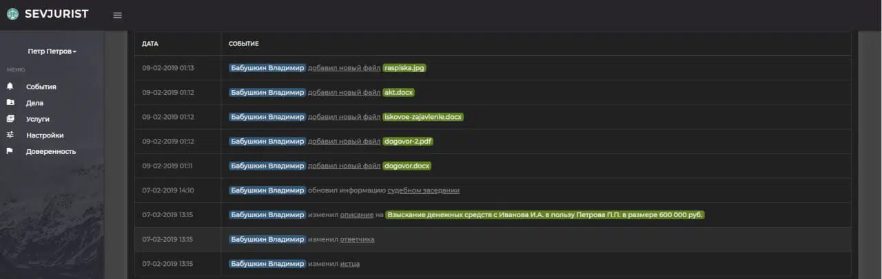882x279 pixels.
Task: Click the SEVJURIST brand title
Action: [x=57, y=14]
